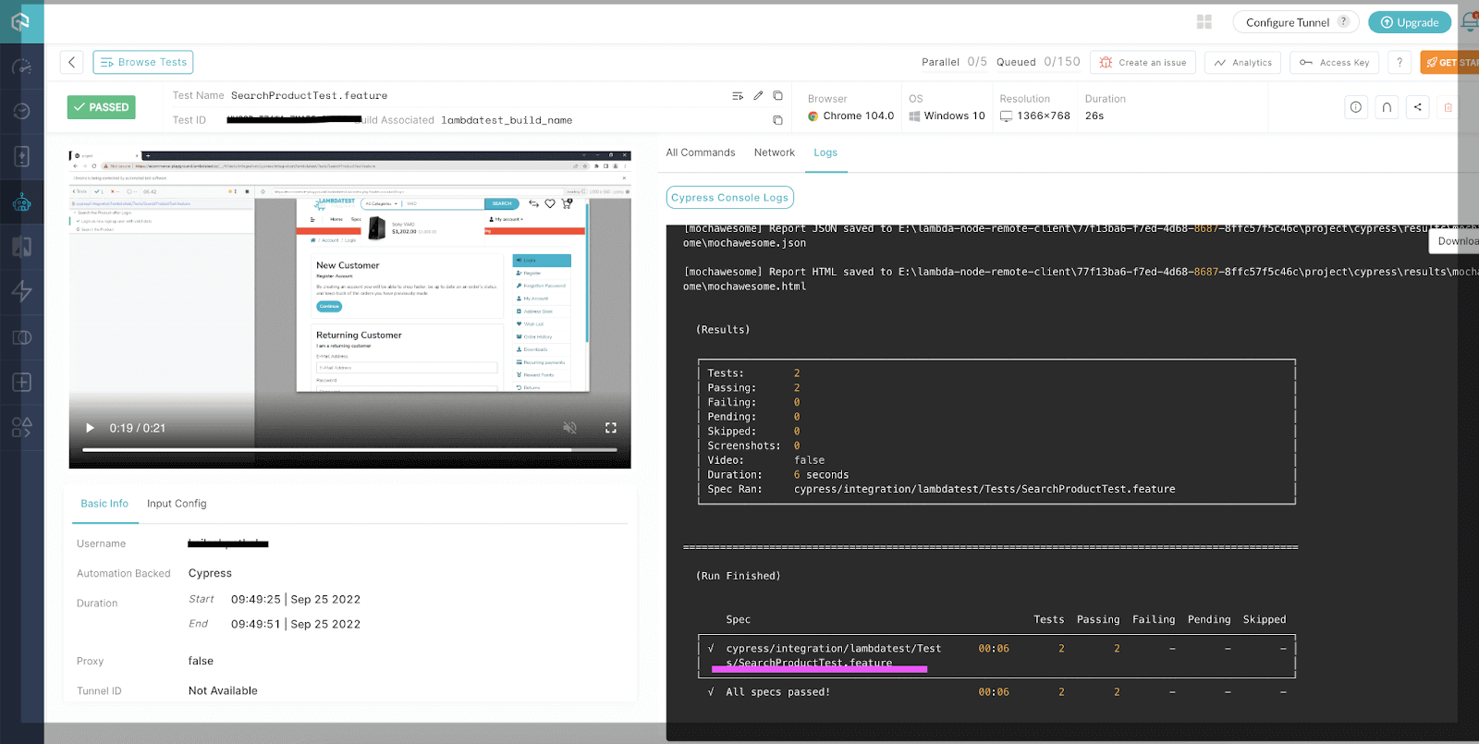Viewport: 1479px width, 744px height.
Task: Open the real device lightning phone icon
Action: (22, 156)
